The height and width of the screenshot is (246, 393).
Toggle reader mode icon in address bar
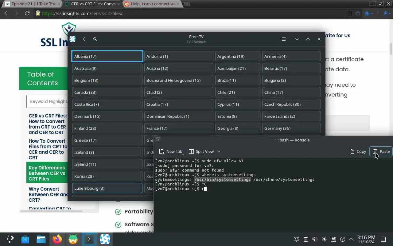(350, 13)
